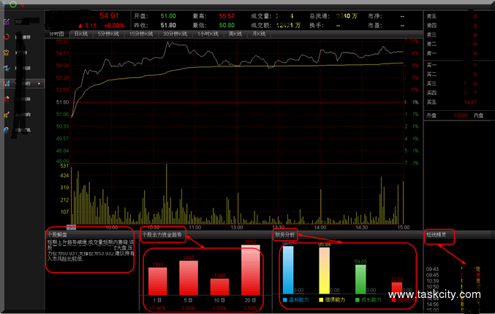The image size is (495, 314).
Task: Click the 个股主力资金趋势 panel header
Action: tap(162, 235)
